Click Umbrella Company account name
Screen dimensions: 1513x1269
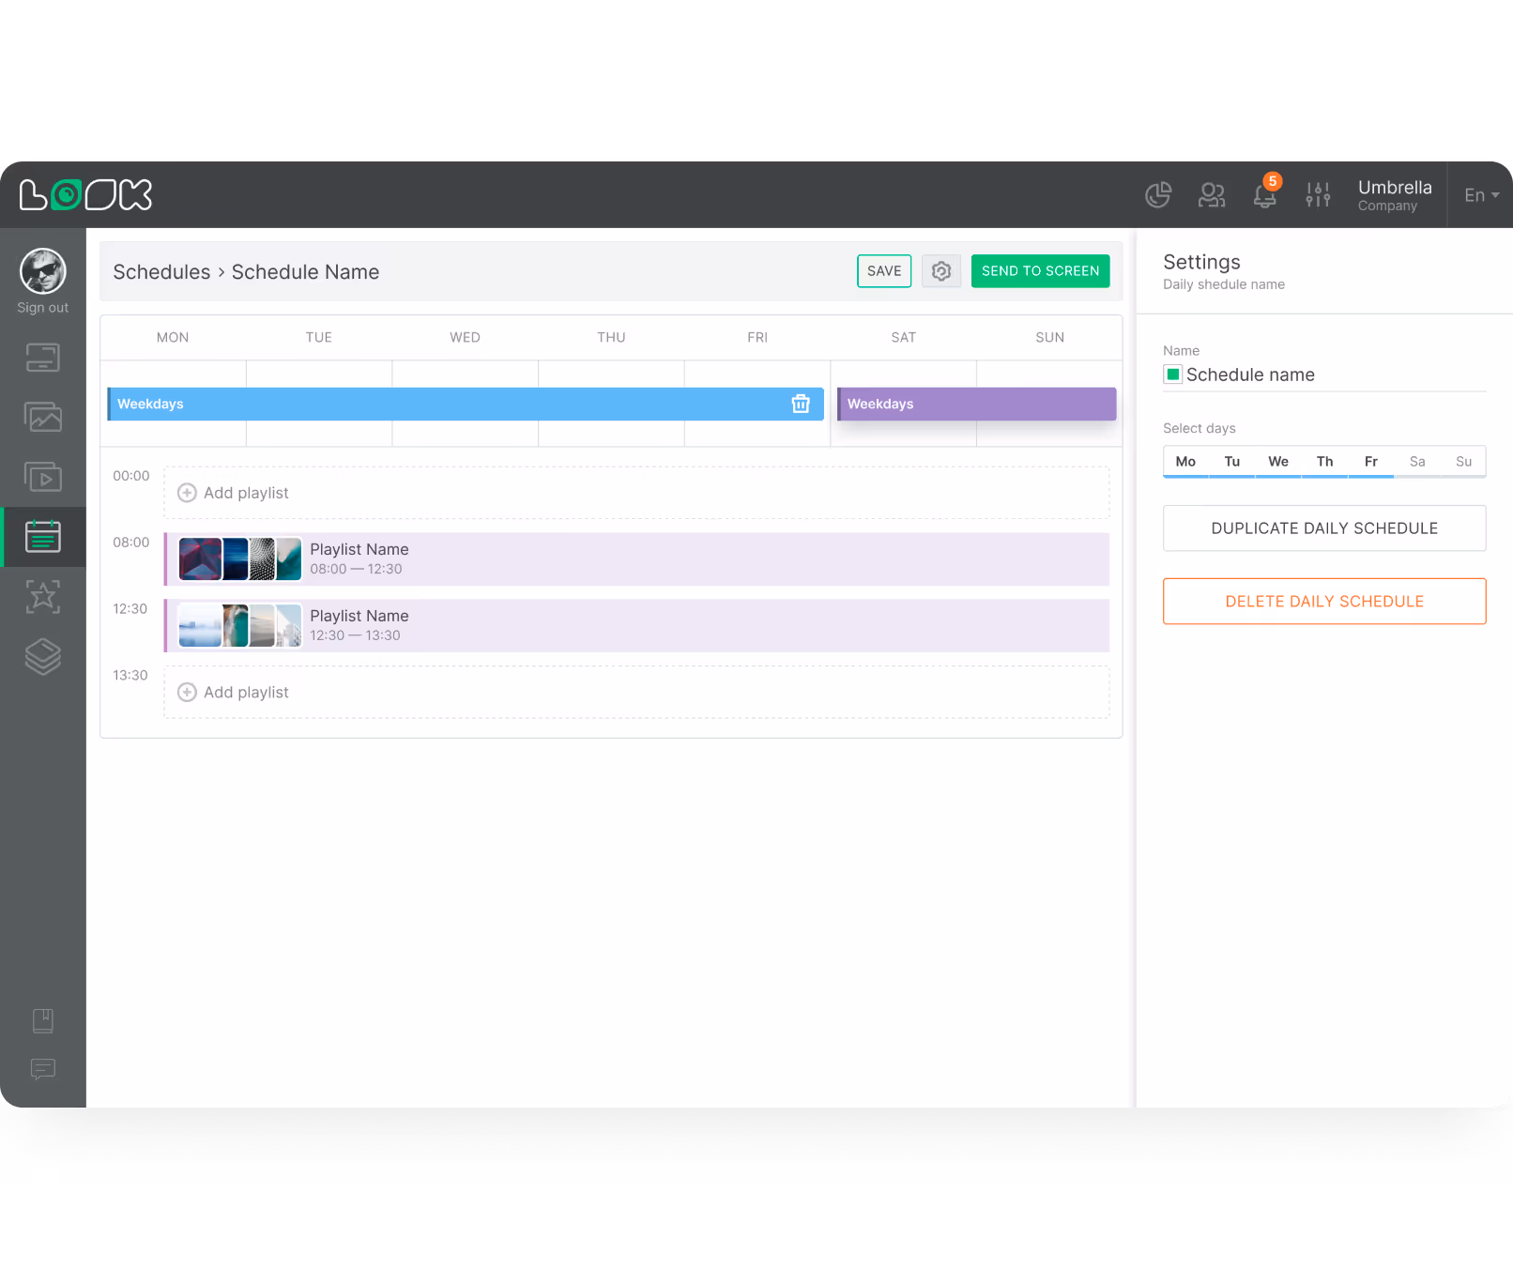click(1395, 195)
